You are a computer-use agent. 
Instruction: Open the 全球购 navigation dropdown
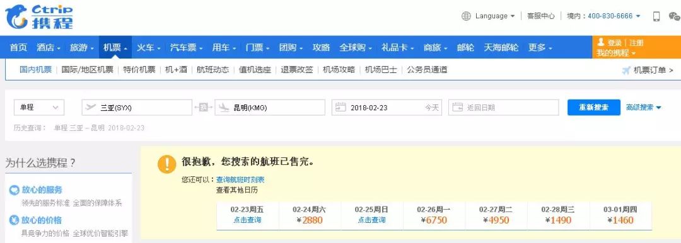pos(355,47)
